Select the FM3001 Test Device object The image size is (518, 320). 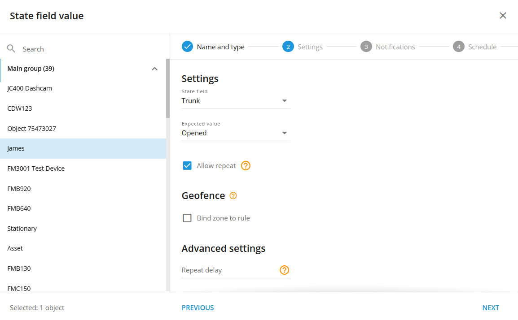click(x=36, y=169)
